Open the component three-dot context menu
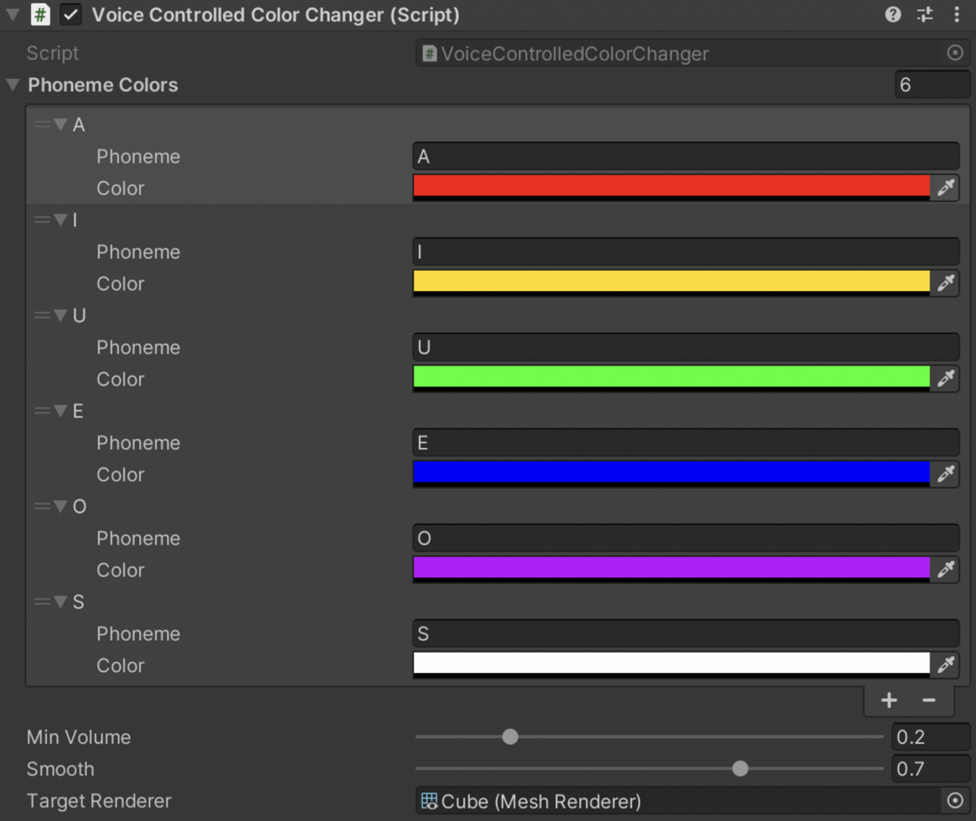976x821 pixels. [956, 14]
